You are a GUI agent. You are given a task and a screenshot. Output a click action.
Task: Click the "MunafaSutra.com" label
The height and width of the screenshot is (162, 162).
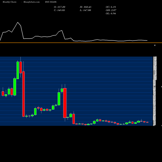pos(31,2)
